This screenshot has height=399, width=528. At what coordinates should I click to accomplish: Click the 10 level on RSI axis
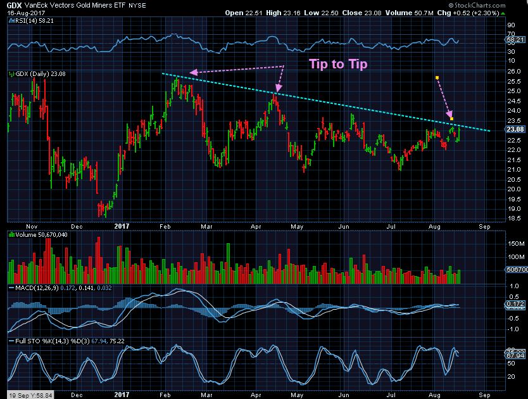pos(511,61)
